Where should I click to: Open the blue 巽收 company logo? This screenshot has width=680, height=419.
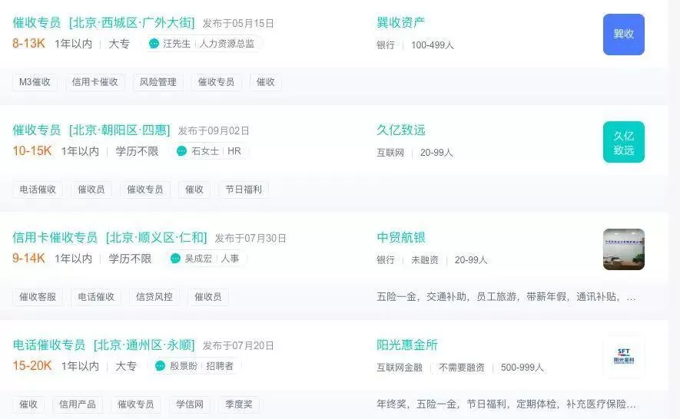coord(624,35)
